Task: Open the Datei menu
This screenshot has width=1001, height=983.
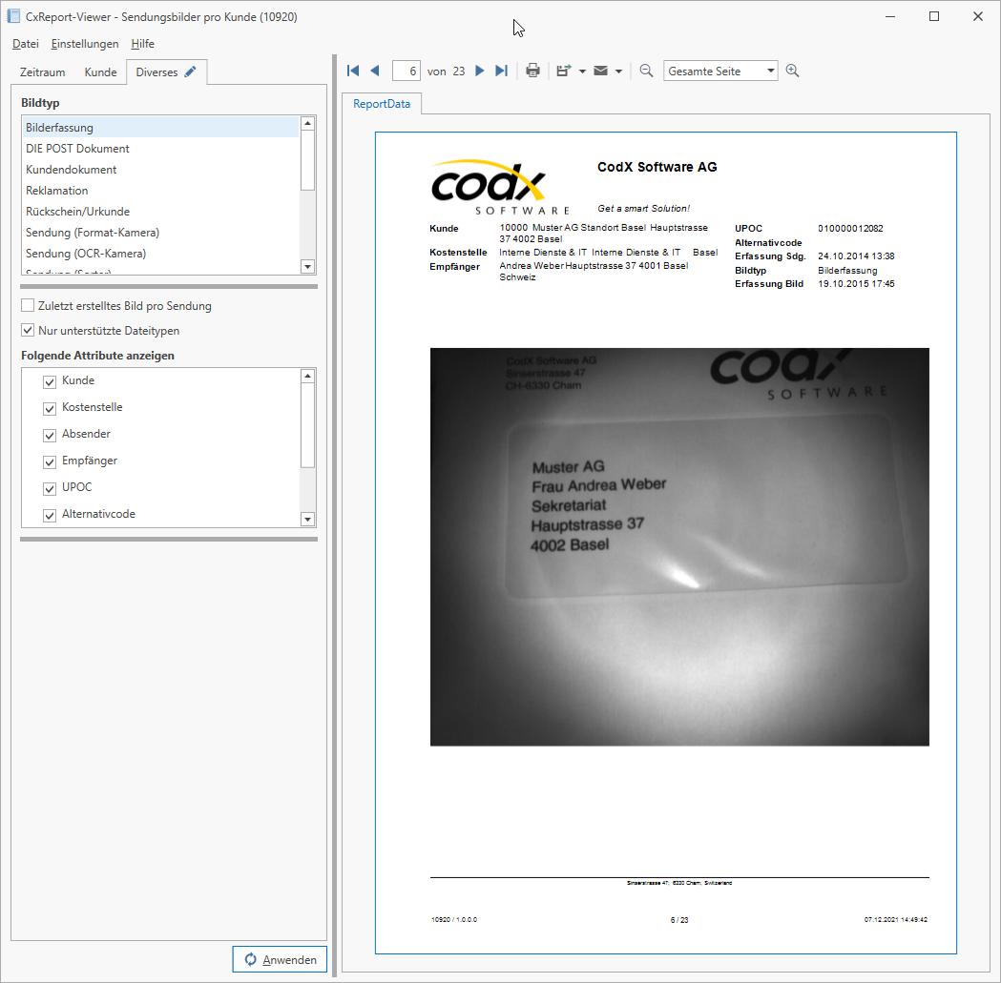Action: click(x=26, y=43)
